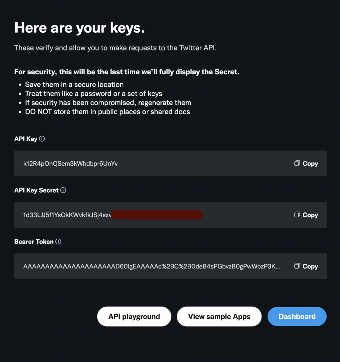This screenshot has width=340, height=362.
Task: Click the dark red redaction bar
Action: (157, 215)
